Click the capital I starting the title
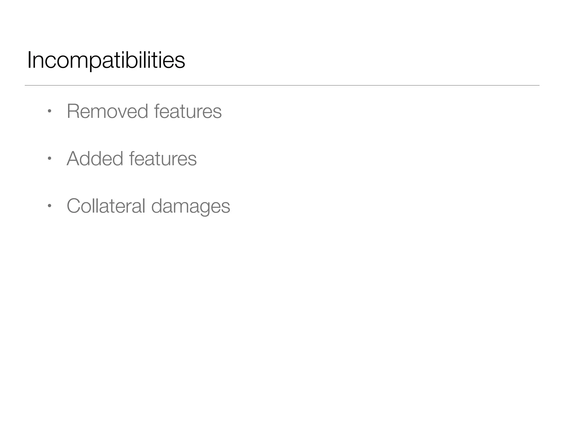Viewport: 564px width, 423px height. (29, 61)
